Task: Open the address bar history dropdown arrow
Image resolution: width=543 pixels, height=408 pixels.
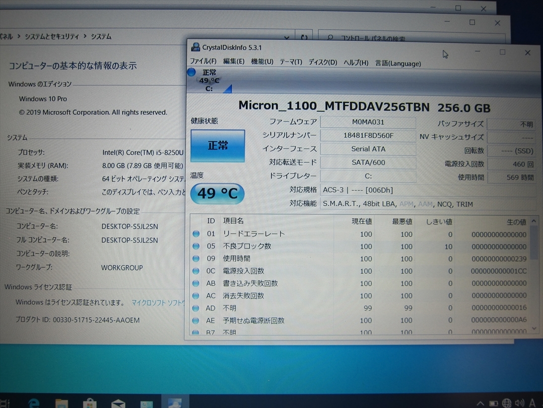Action: [x=287, y=37]
